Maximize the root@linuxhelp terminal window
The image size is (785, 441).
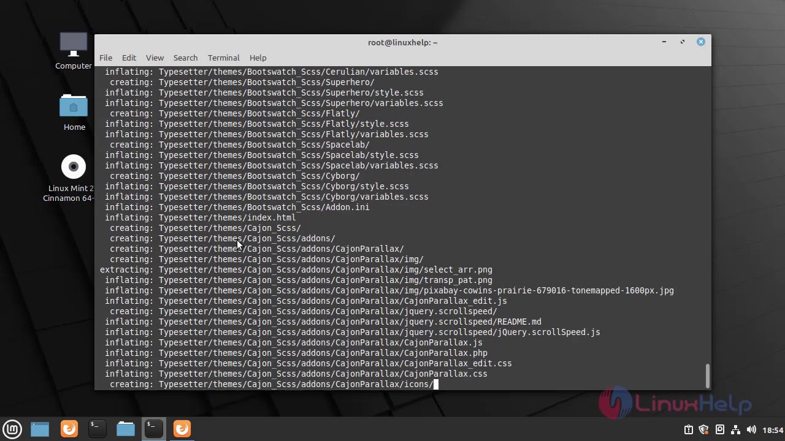[682, 42]
